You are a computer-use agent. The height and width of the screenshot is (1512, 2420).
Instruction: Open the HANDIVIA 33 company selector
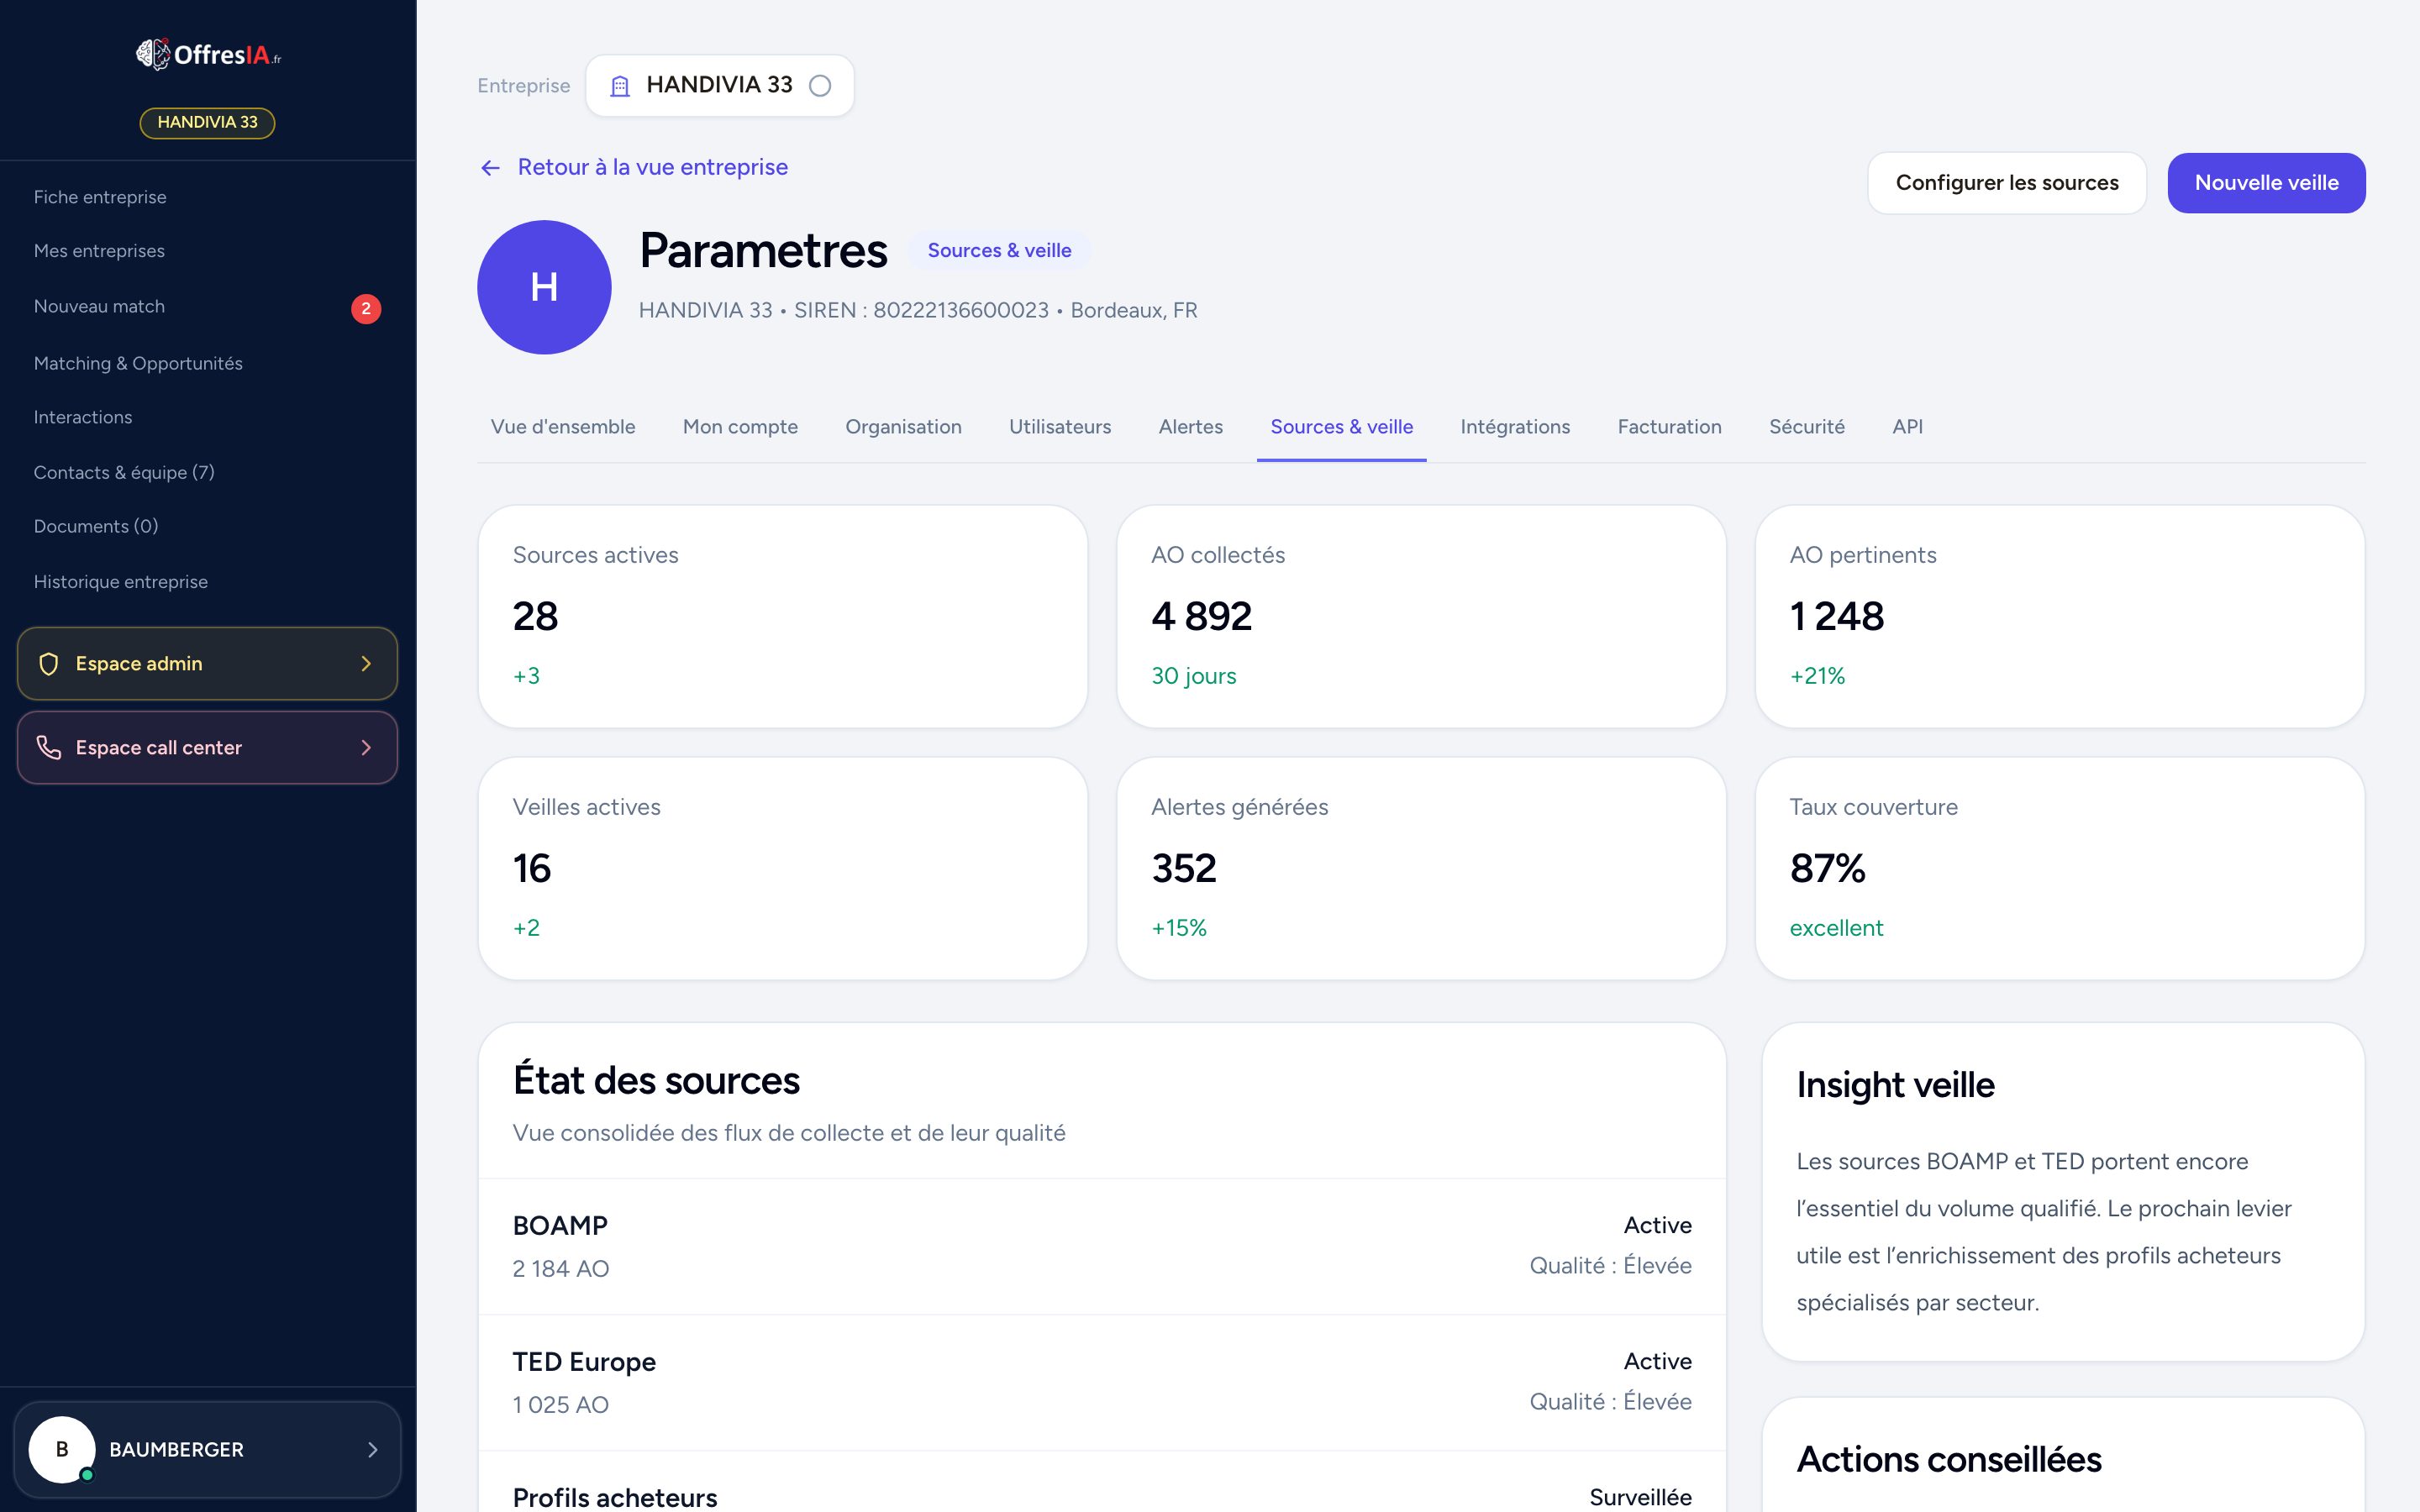click(720, 86)
